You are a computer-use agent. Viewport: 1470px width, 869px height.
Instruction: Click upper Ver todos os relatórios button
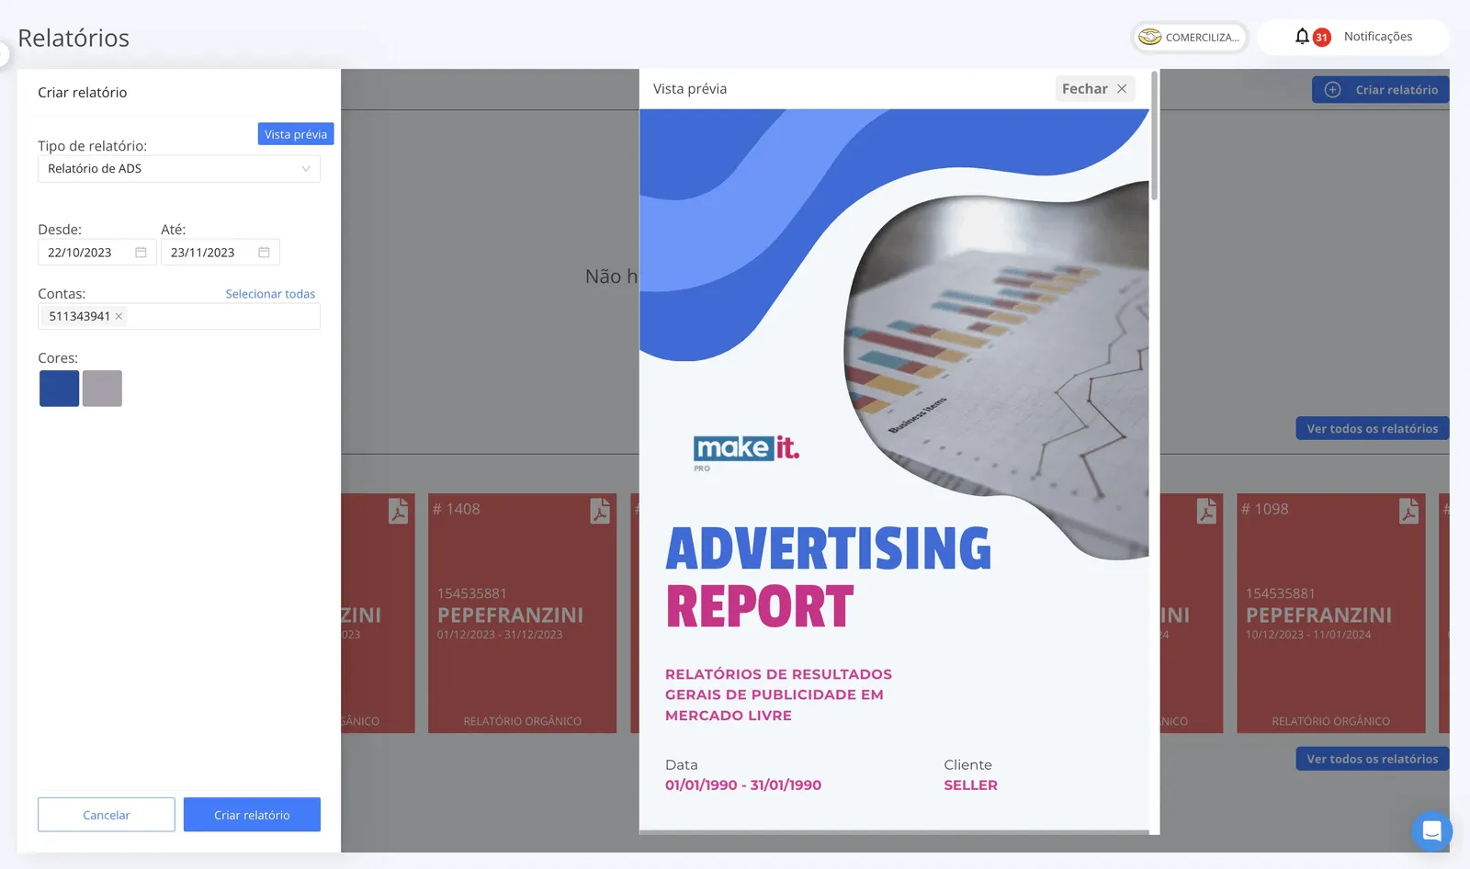tap(1373, 429)
